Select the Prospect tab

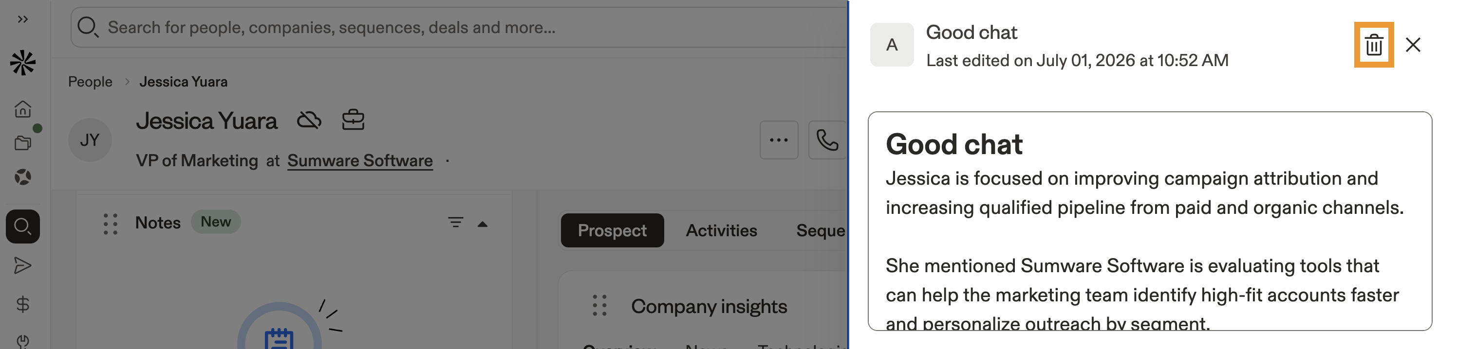[612, 230]
